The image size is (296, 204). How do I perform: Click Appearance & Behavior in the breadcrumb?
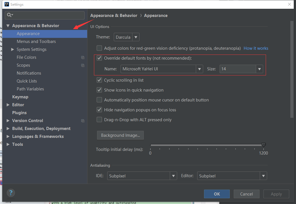click(x=114, y=16)
